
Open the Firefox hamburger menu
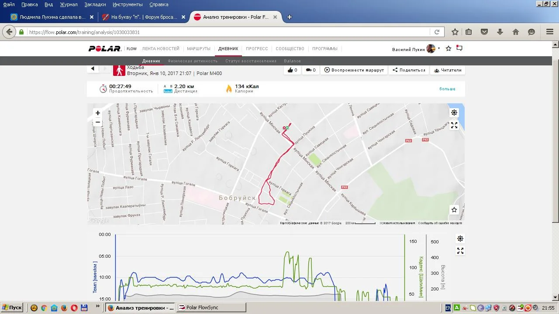tap(550, 32)
